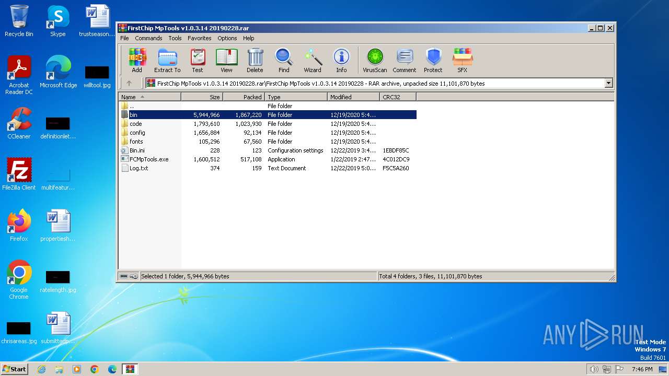Start VirusScan on the archive
This screenshot has height=376, width=669.
[x=375, y=60]
